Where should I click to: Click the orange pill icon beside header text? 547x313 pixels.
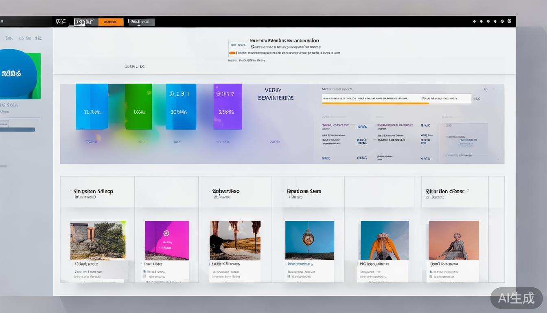[x=232, y=53]
